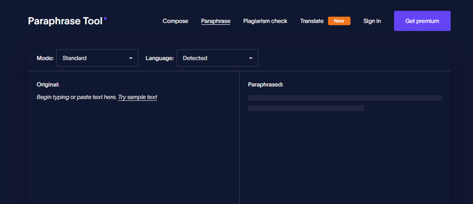
Task: Click the Paraphrase Tool logo
Action: click(67, 21)
